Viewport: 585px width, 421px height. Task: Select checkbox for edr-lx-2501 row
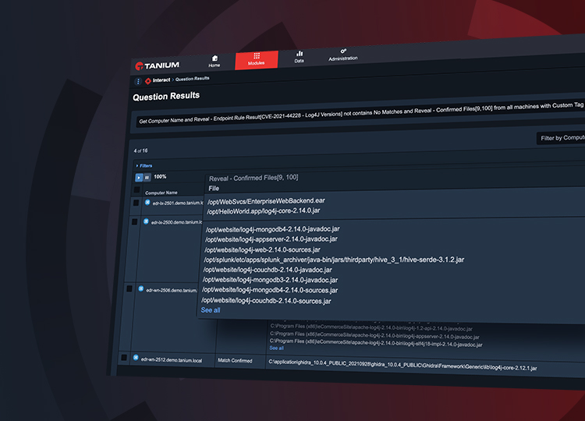pyautogui.click(x=136, y=203)
